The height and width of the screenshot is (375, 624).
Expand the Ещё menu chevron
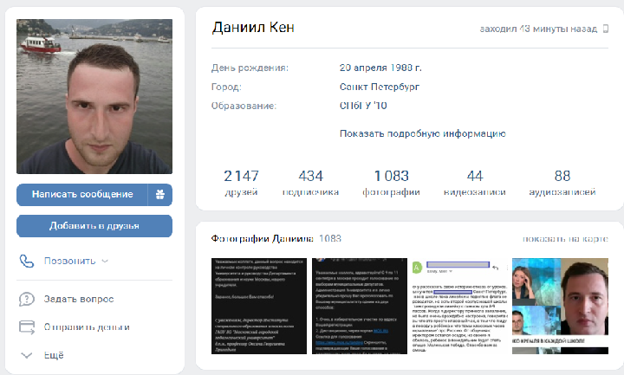(x=26, y=355)
